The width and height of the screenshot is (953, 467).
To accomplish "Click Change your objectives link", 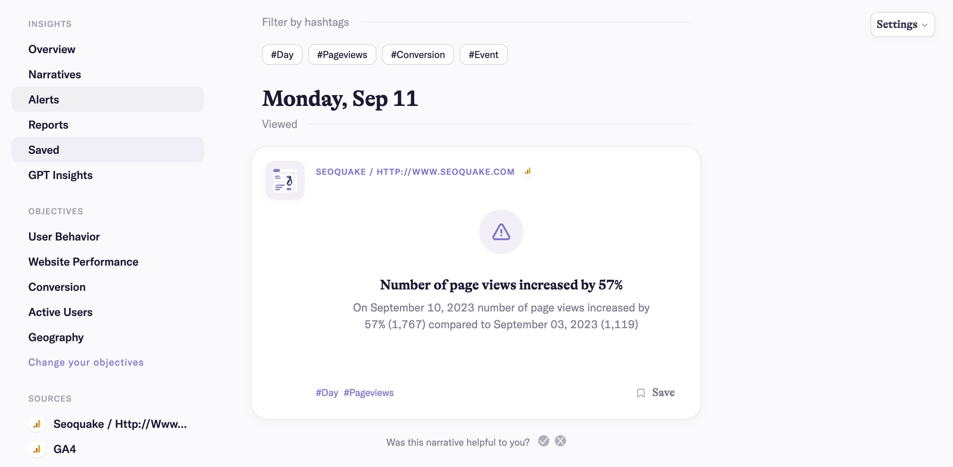I will pos(86,362).
